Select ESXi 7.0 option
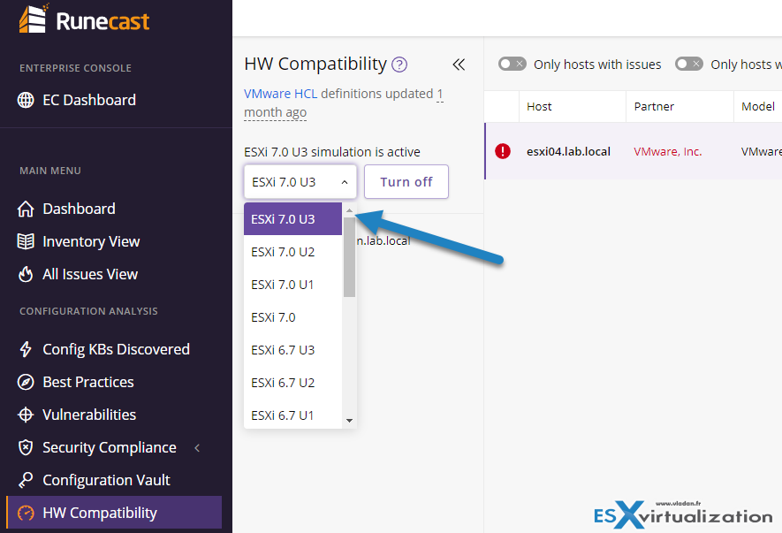Viewport: 782px width, 533px height. 292,317
